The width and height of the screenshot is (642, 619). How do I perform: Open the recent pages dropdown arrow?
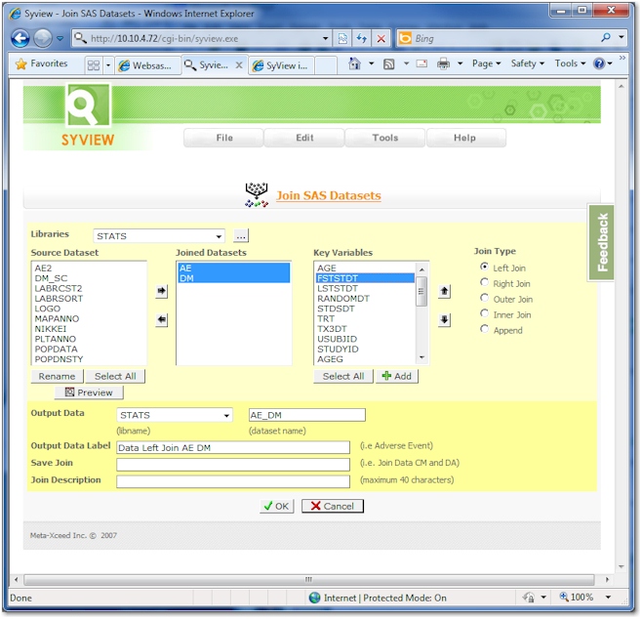(x=60, y=38)
